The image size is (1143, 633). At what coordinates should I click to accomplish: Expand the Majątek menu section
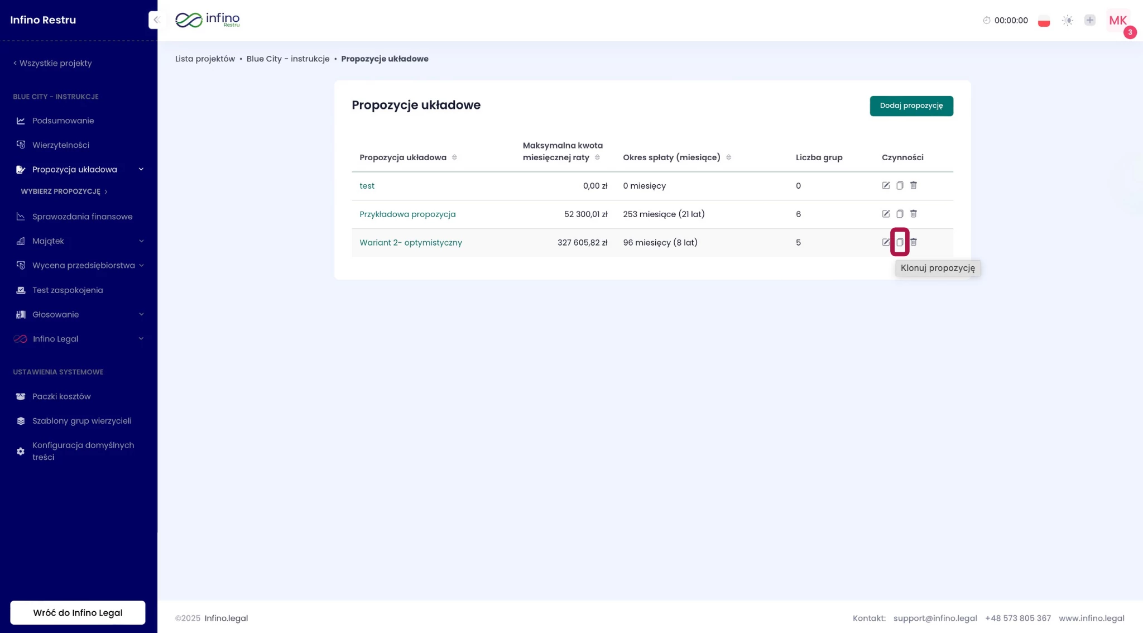[141, 241]
